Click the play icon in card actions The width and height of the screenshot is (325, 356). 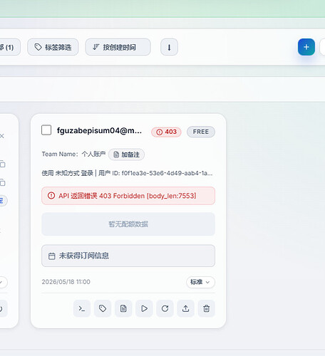coord(144,308)
